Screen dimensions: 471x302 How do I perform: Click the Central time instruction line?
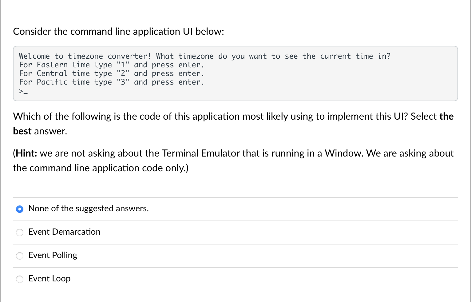(112, 73)
